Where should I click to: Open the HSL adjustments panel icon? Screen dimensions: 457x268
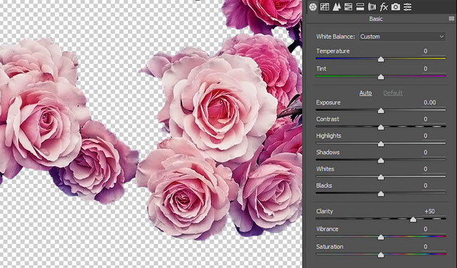pyautogui.click(x=348, y=7)
